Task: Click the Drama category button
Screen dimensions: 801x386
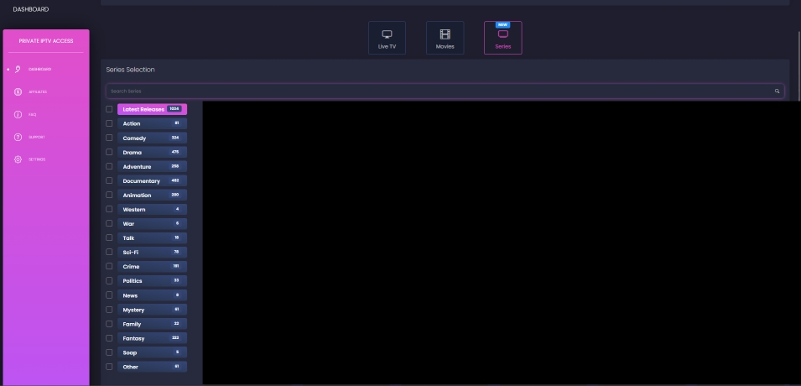Action: pos(152,152)
